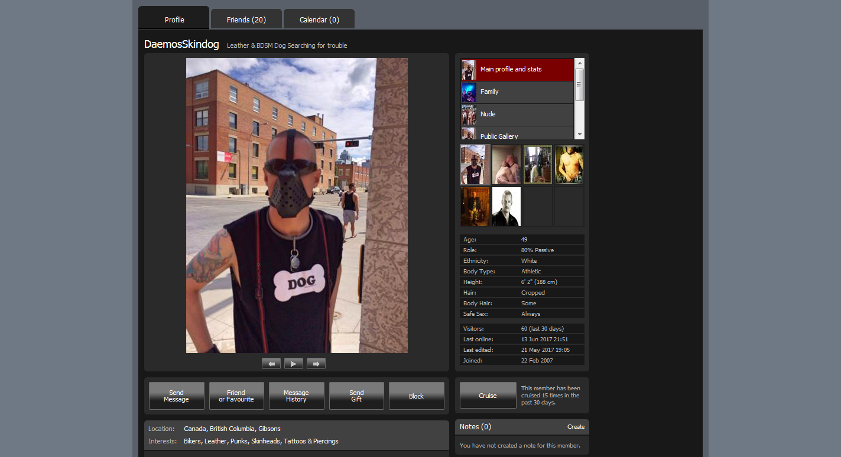
Task: Open fourth thumbnail of shirtless torso
Action: 569,165
